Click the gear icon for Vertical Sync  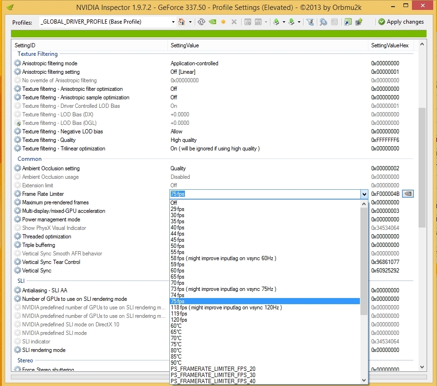[x=17, y=270]
